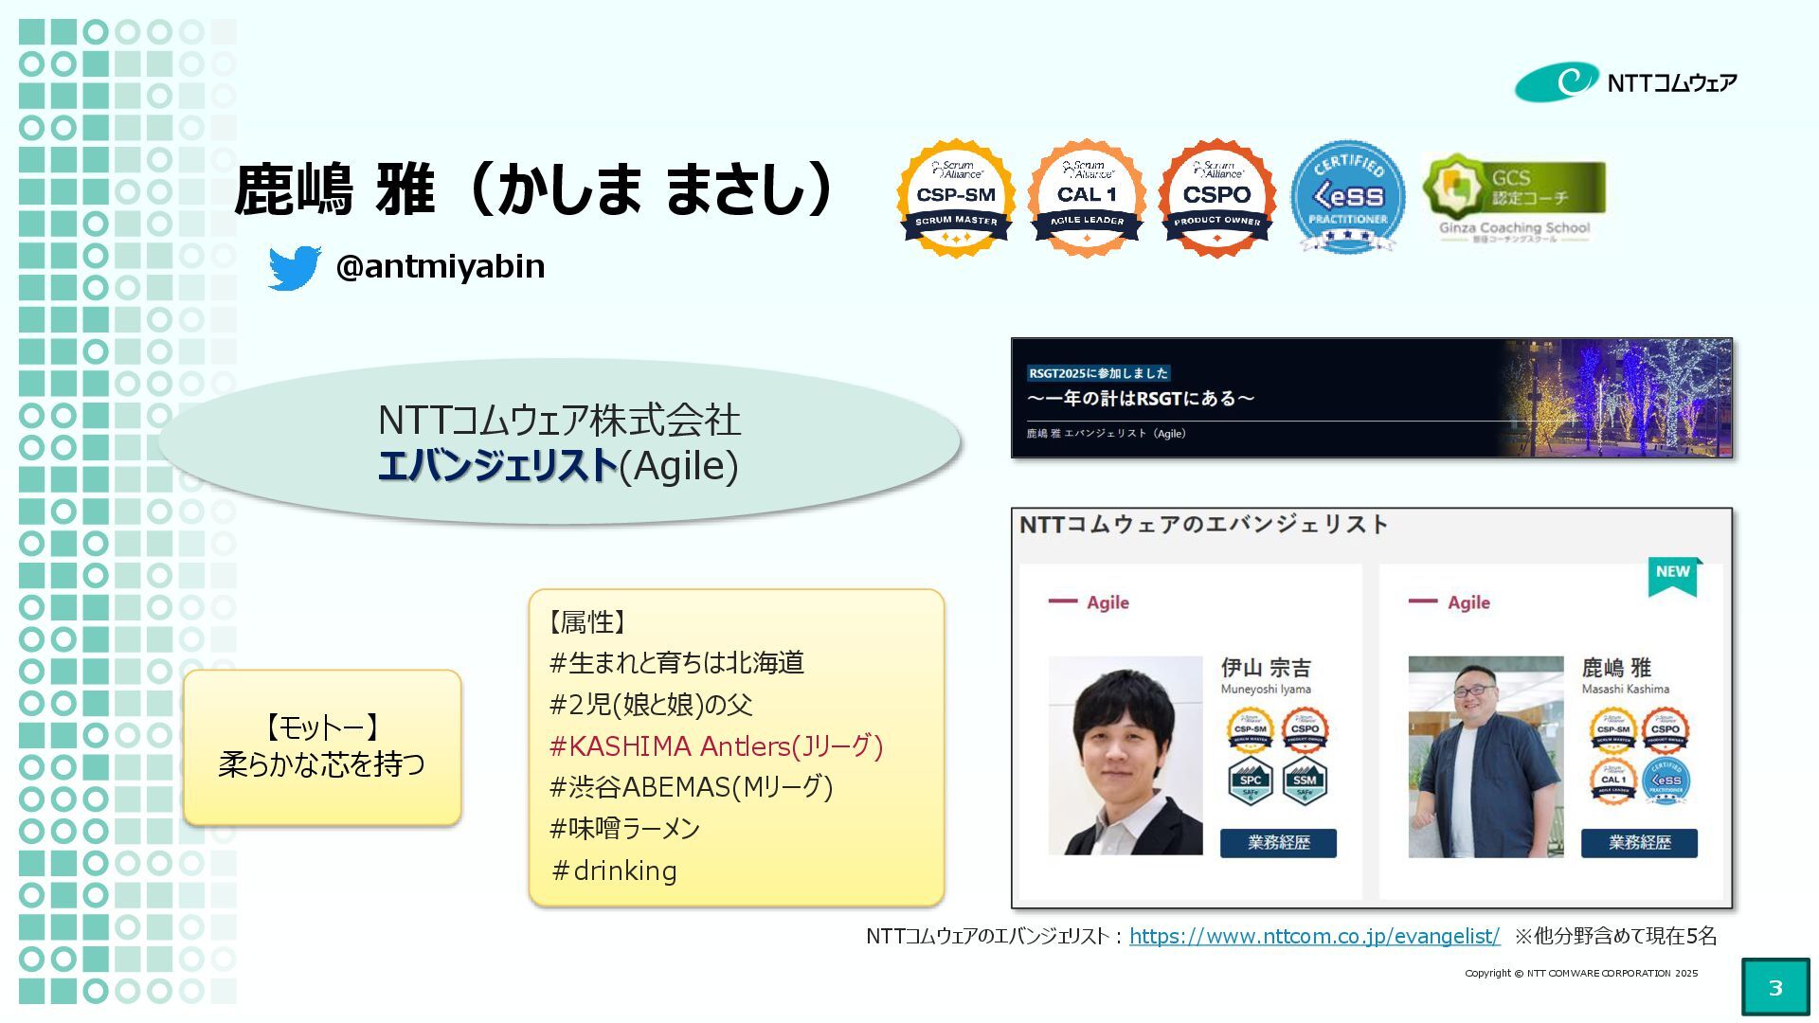
Task: Click the Certified LeSS Practitioner badge
Action: coord(1347,197)
